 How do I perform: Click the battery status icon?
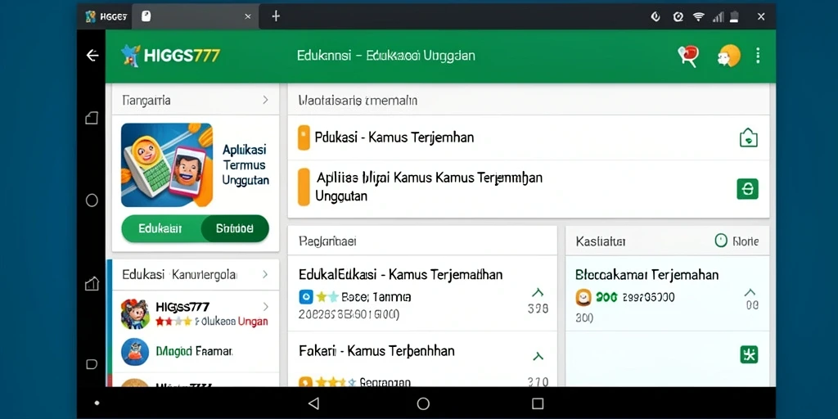click(x=735, y=16)
